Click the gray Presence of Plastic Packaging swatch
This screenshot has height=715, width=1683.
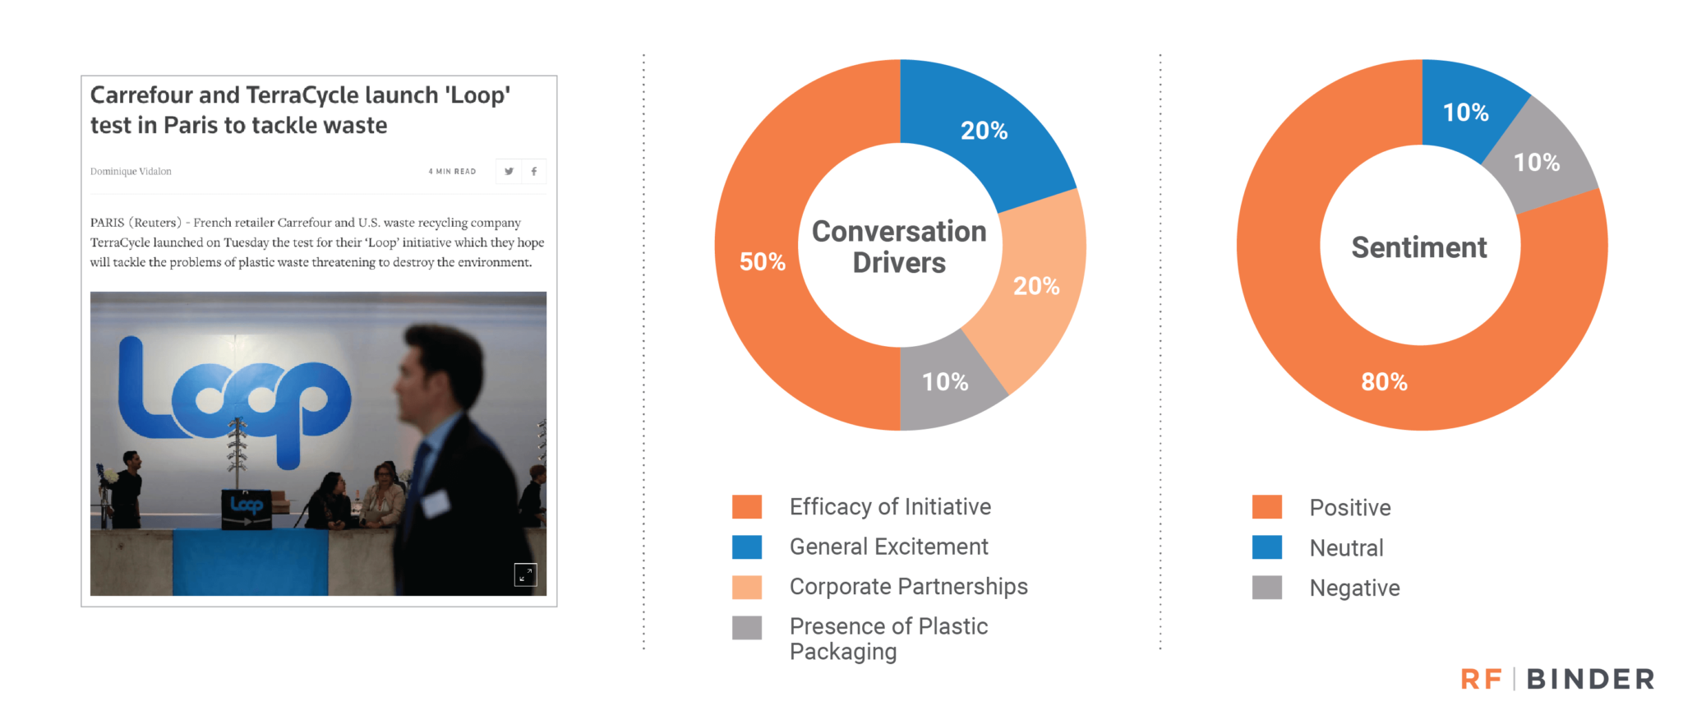point(747,627)
